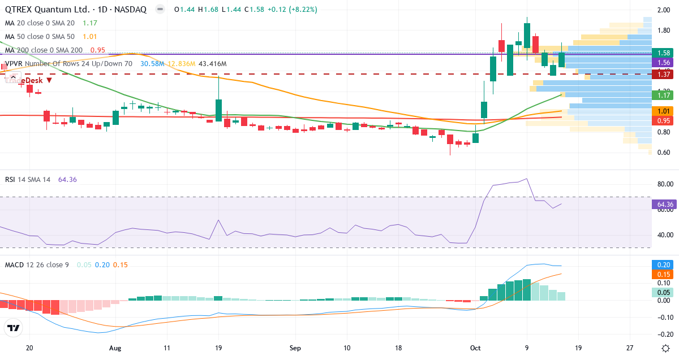Click the purple 64.36 RSI axis label
Screen dimensions: 679x356
664,204
